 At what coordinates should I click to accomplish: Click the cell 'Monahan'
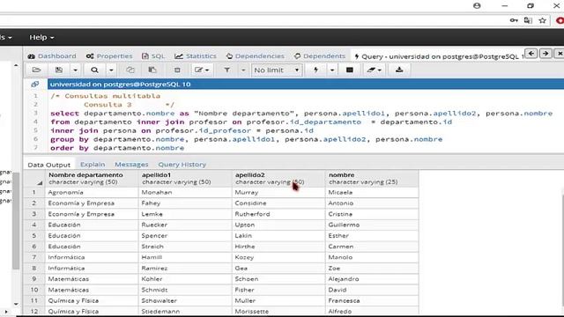(x=185, y=192)
